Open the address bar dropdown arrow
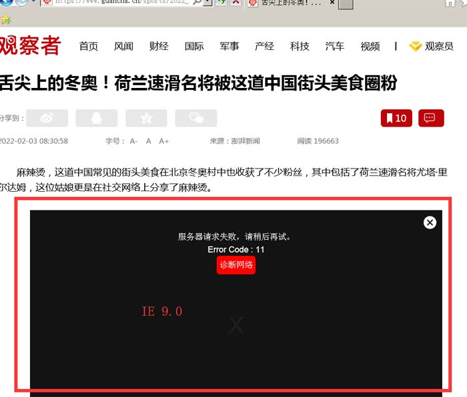This screenshot has height=397, width=467. click(x=207, y=3)
